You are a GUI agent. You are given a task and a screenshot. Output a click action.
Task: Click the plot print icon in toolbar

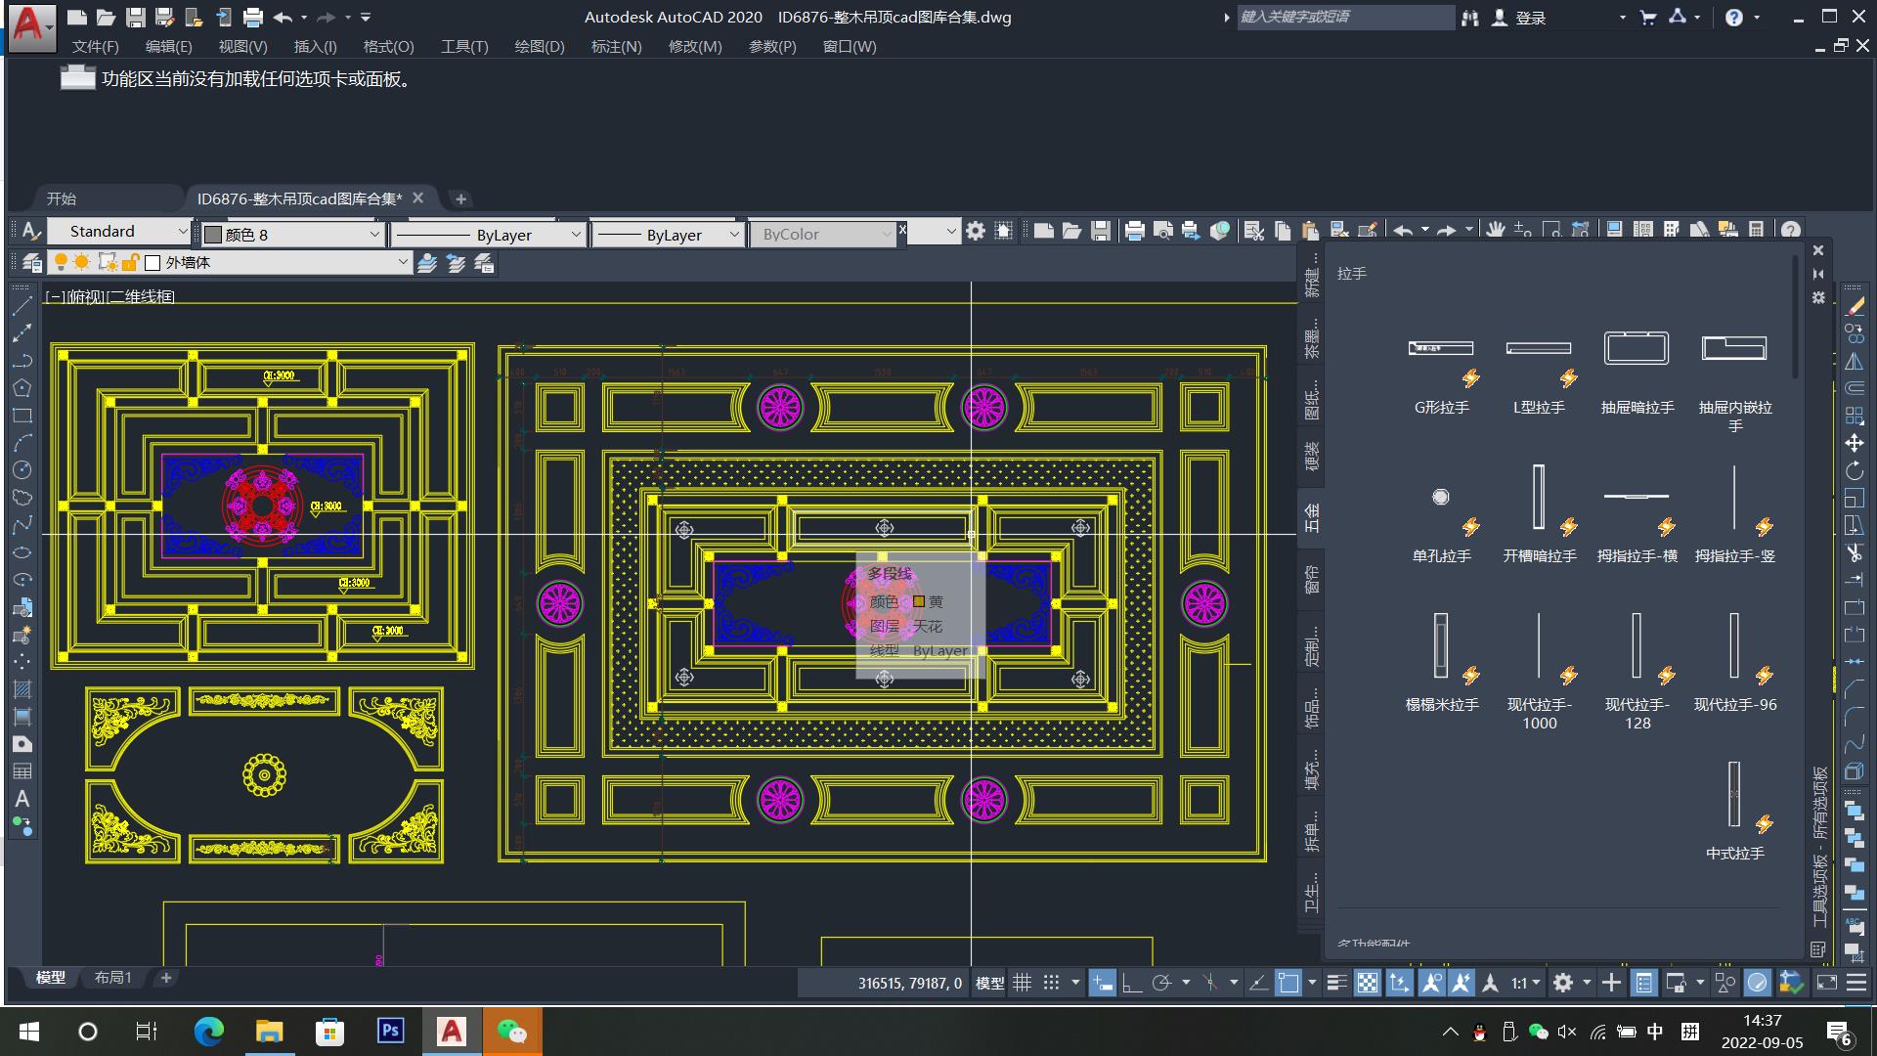[1134, 231]
